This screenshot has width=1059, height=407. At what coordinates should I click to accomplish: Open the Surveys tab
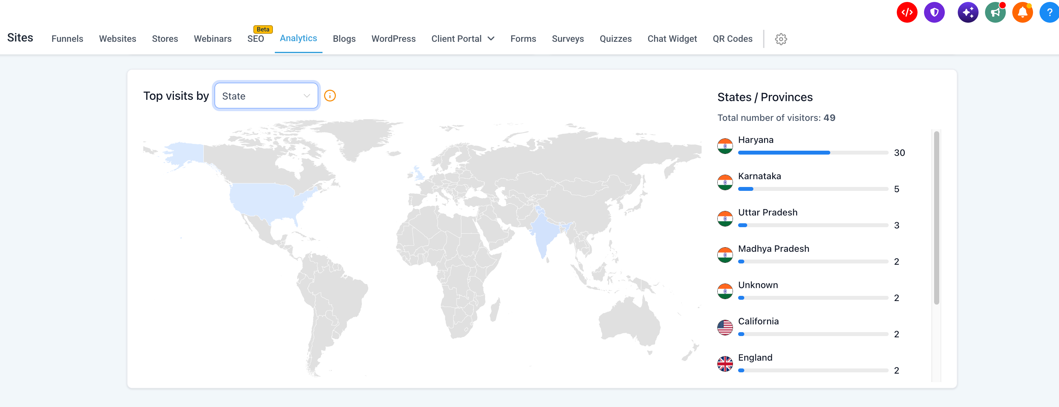tap(568, 39)
